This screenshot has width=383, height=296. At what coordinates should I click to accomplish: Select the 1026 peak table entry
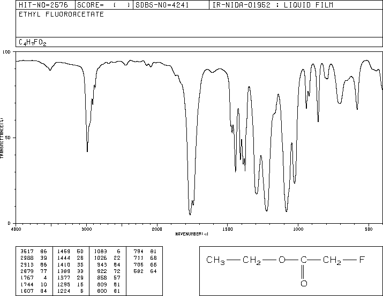107,258
